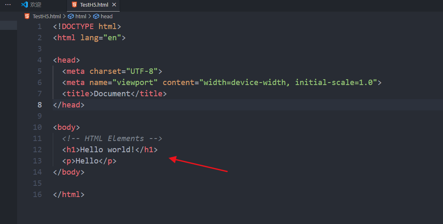Click the cube symbol icon before head breadcrumb

pos(96,16)
